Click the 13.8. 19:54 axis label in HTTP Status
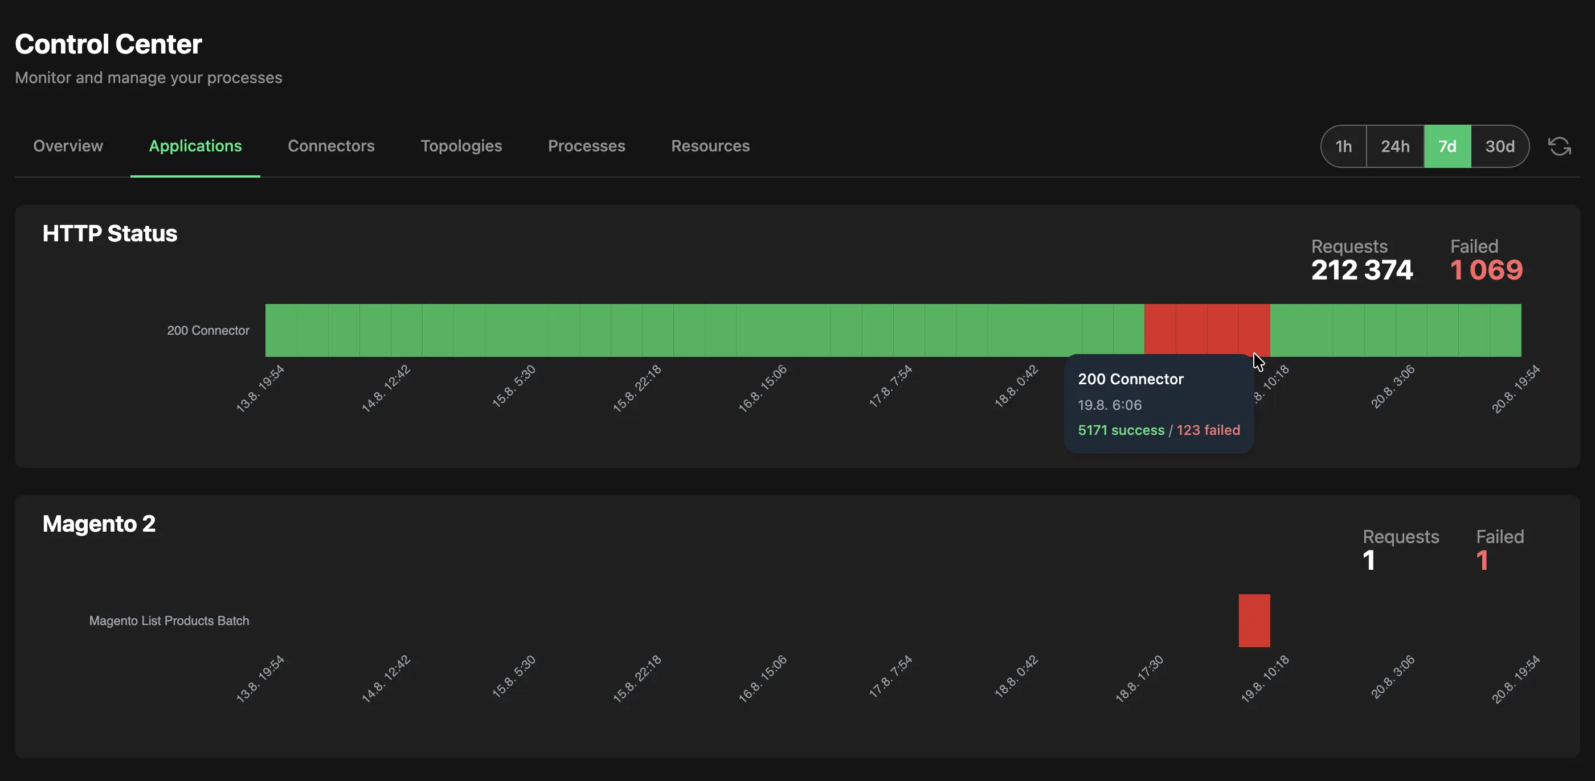The image size is (1595, 781). click(x=260, y=388)
